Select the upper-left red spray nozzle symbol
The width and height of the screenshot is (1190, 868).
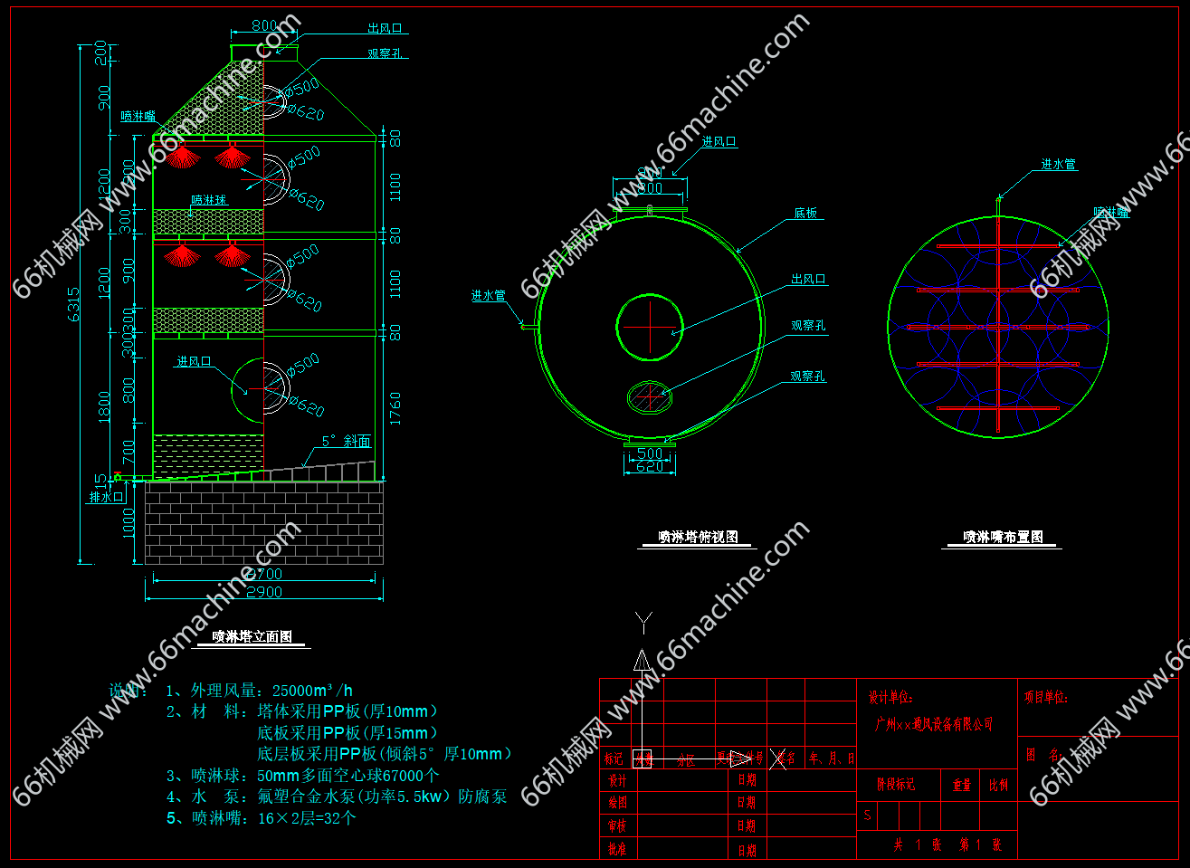(x=183, y=157)
